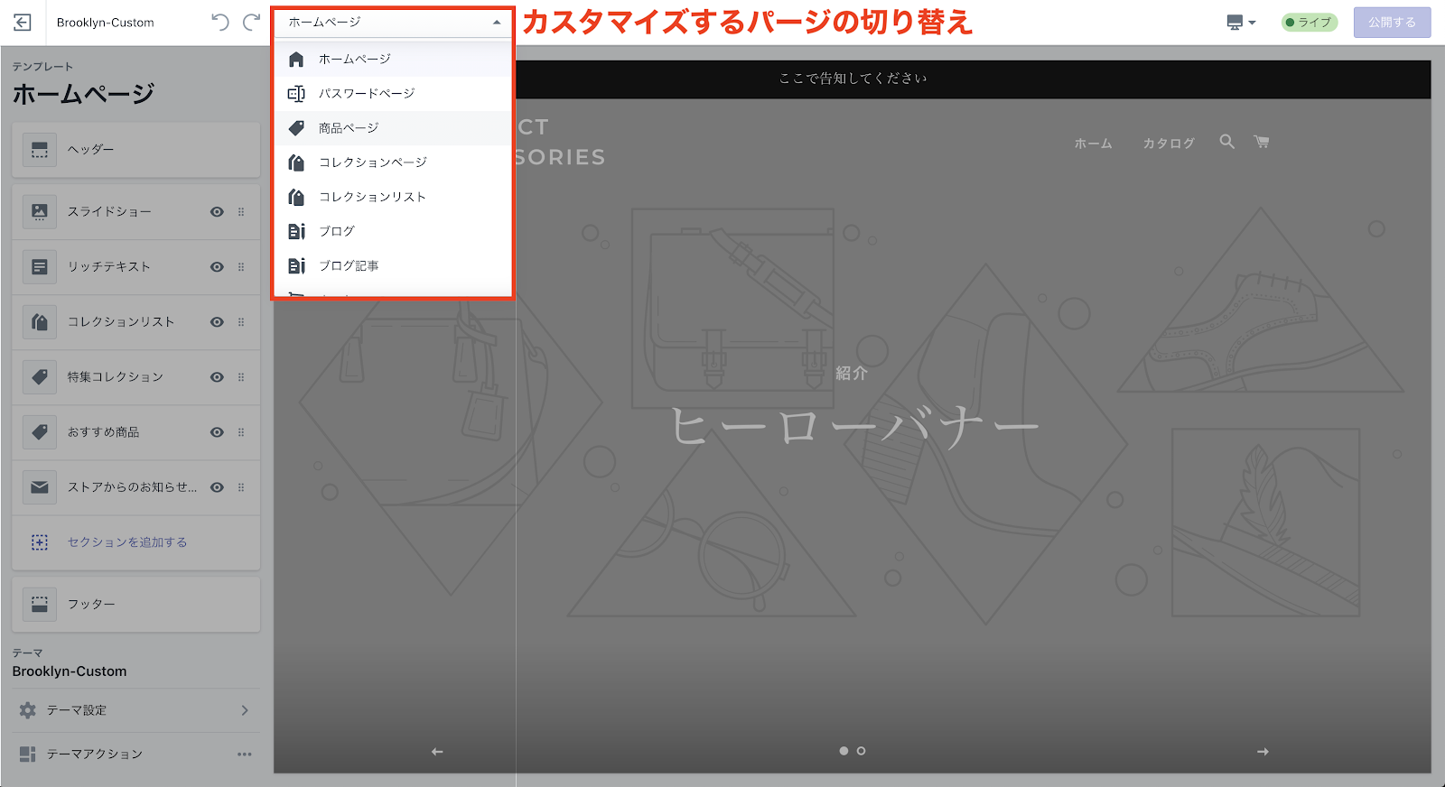Open the device preview size dropdown
Viewport: 1445px width, 787px height.
click(1241, 23)
